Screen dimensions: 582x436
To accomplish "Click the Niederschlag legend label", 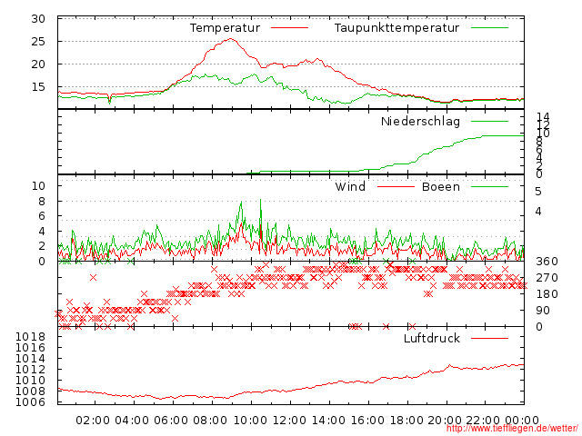I will [420, 122].
